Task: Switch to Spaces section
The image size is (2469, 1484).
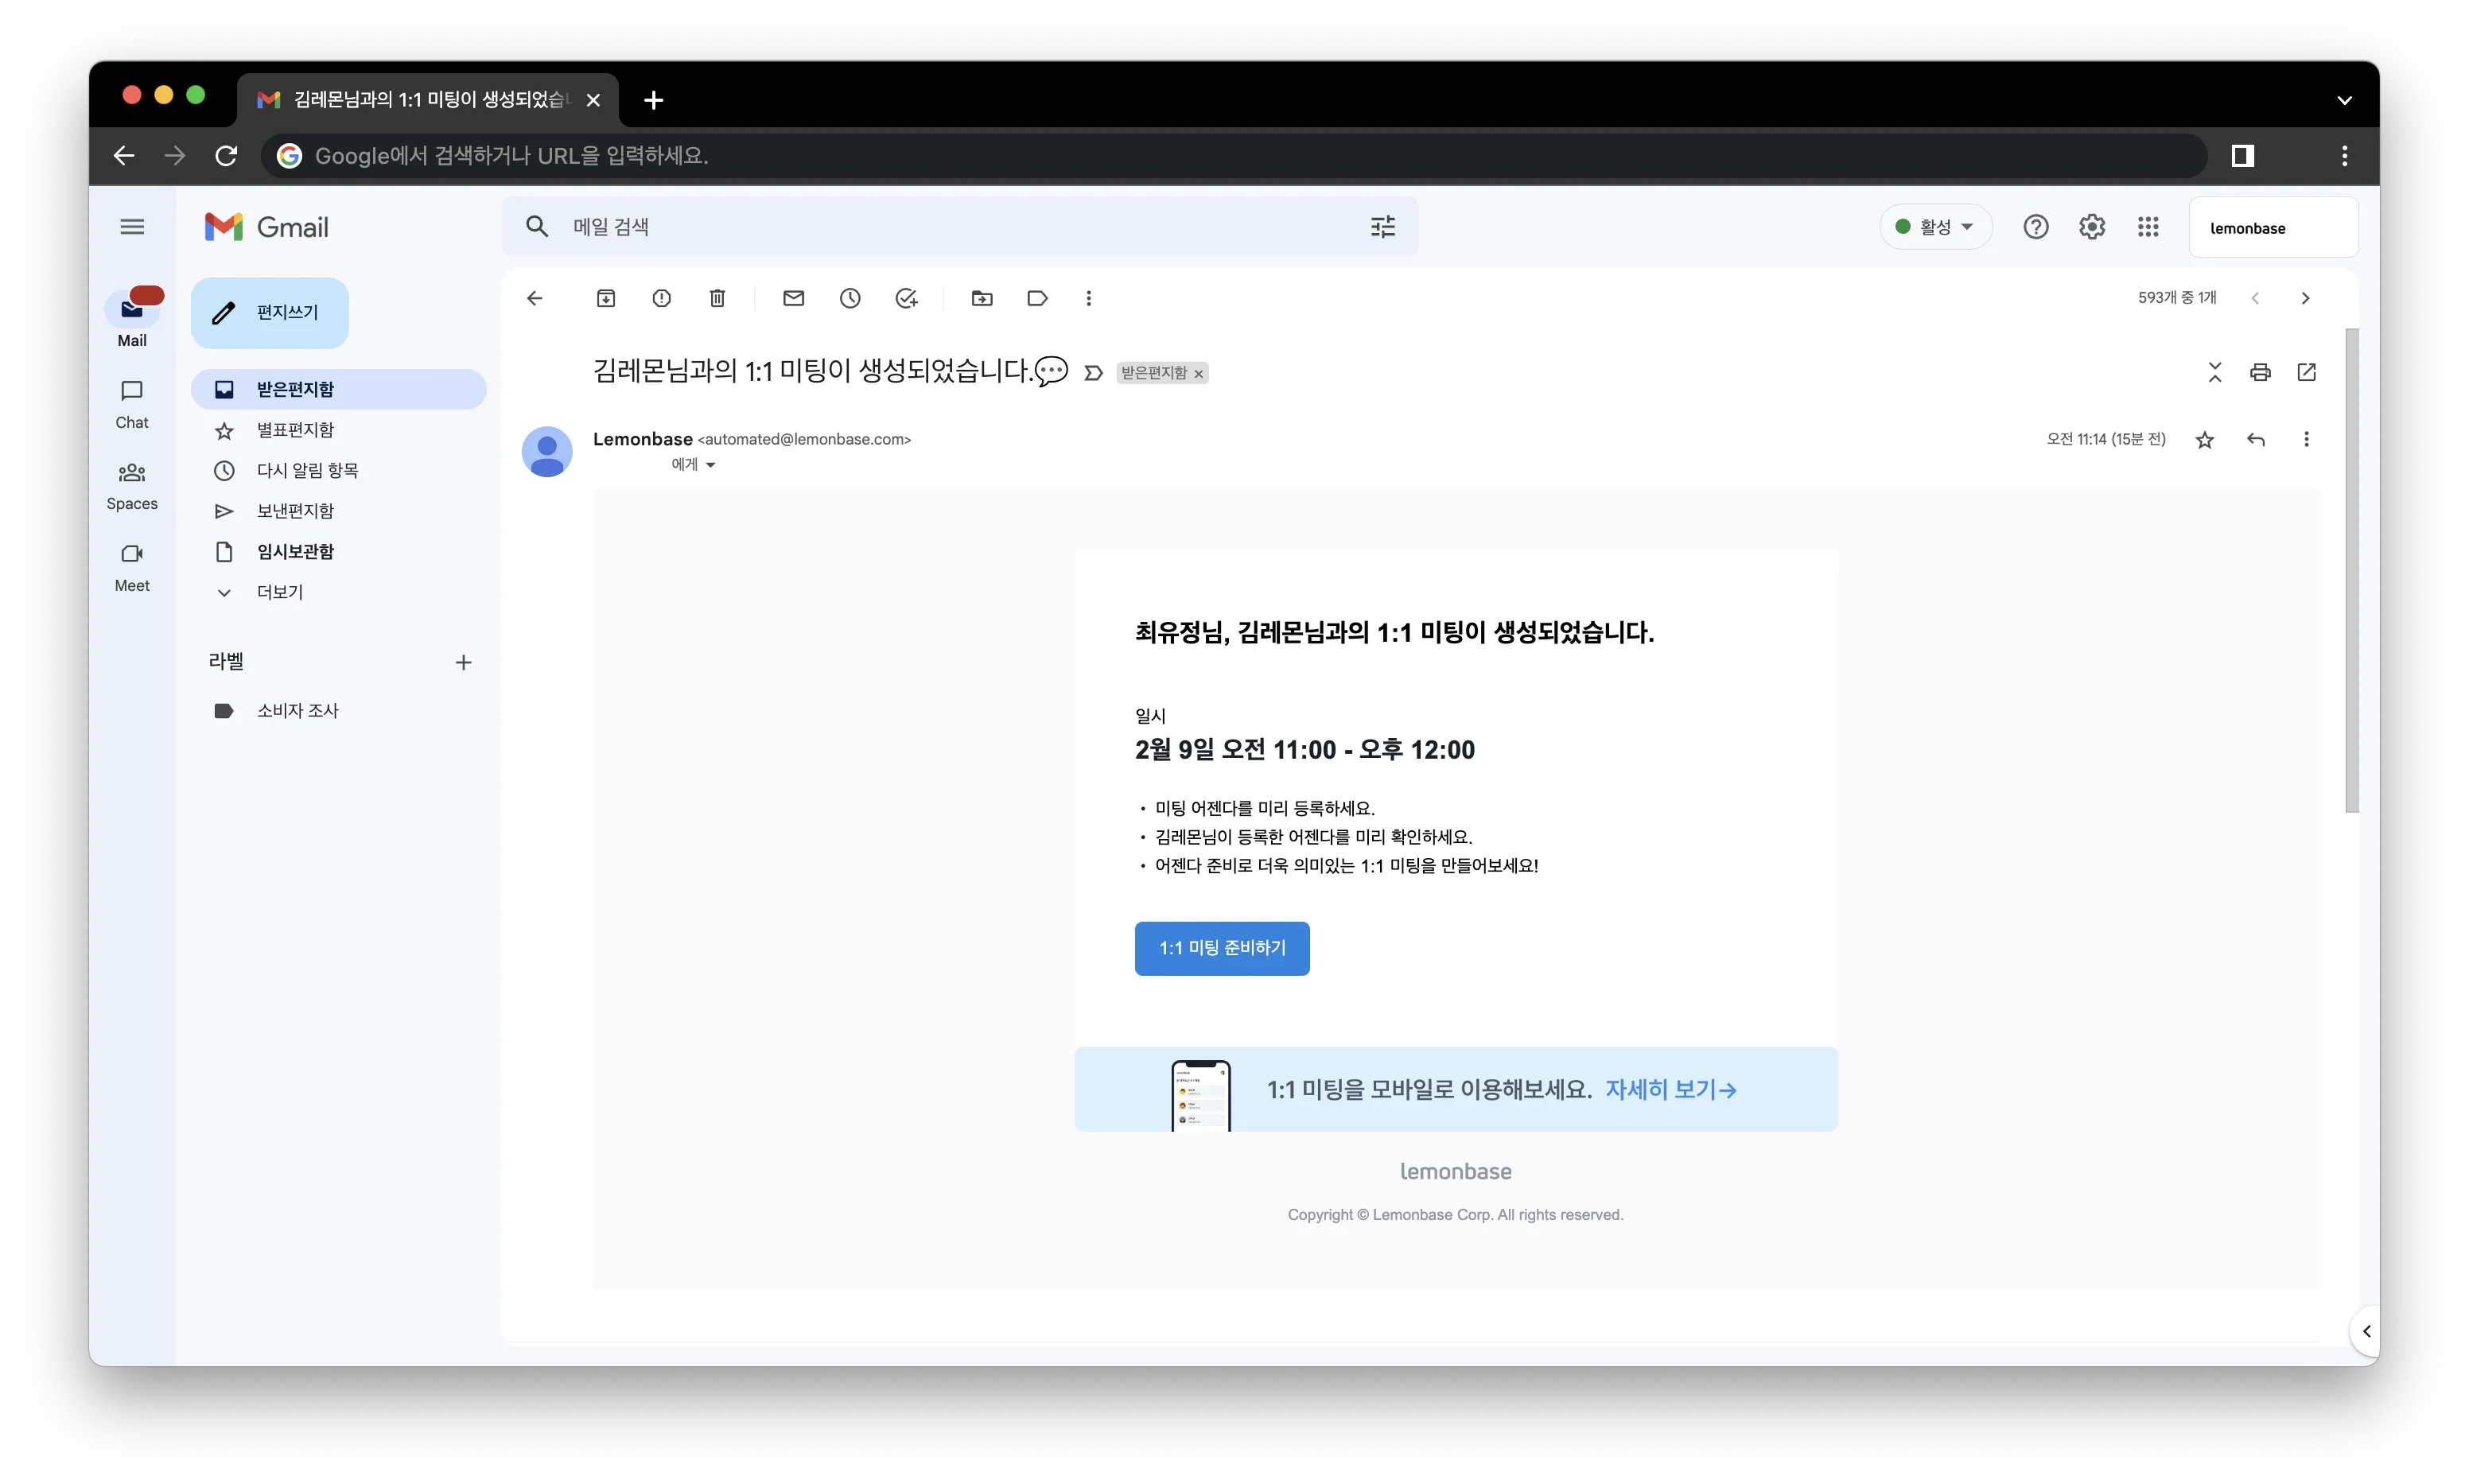Action: [132, 486]
